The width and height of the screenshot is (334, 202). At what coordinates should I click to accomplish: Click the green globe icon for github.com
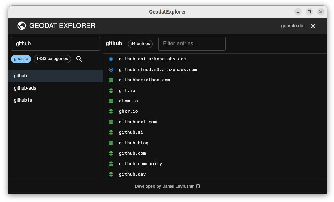click(111, 153)
